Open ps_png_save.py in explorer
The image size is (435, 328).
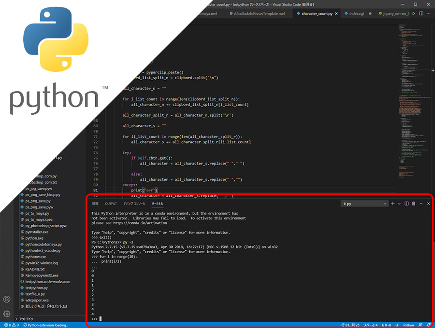pos(38,201)
